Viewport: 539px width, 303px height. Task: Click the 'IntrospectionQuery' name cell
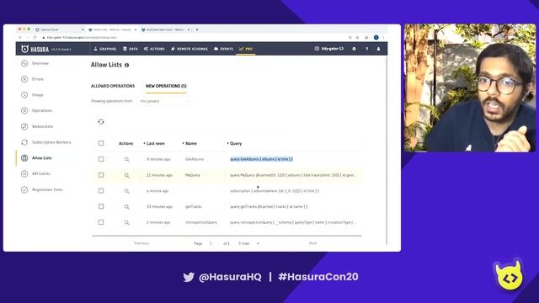(201, 222)
